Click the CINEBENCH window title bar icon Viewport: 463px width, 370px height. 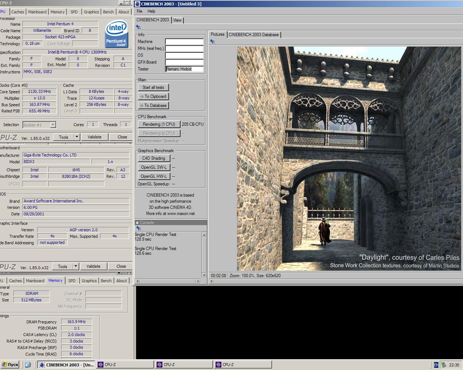(137, 4)
